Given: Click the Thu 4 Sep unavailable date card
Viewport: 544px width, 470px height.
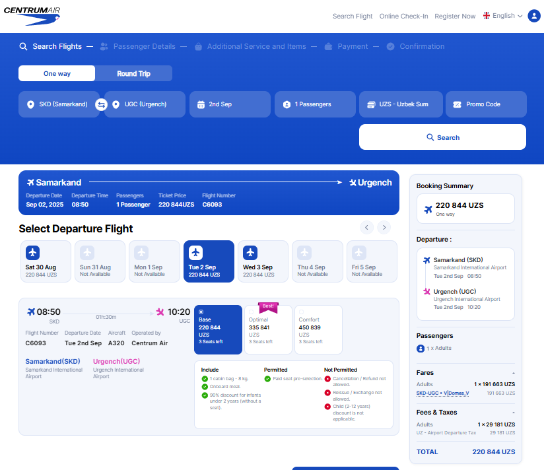Looking at the screenshot, I should [x=318, y=261].
